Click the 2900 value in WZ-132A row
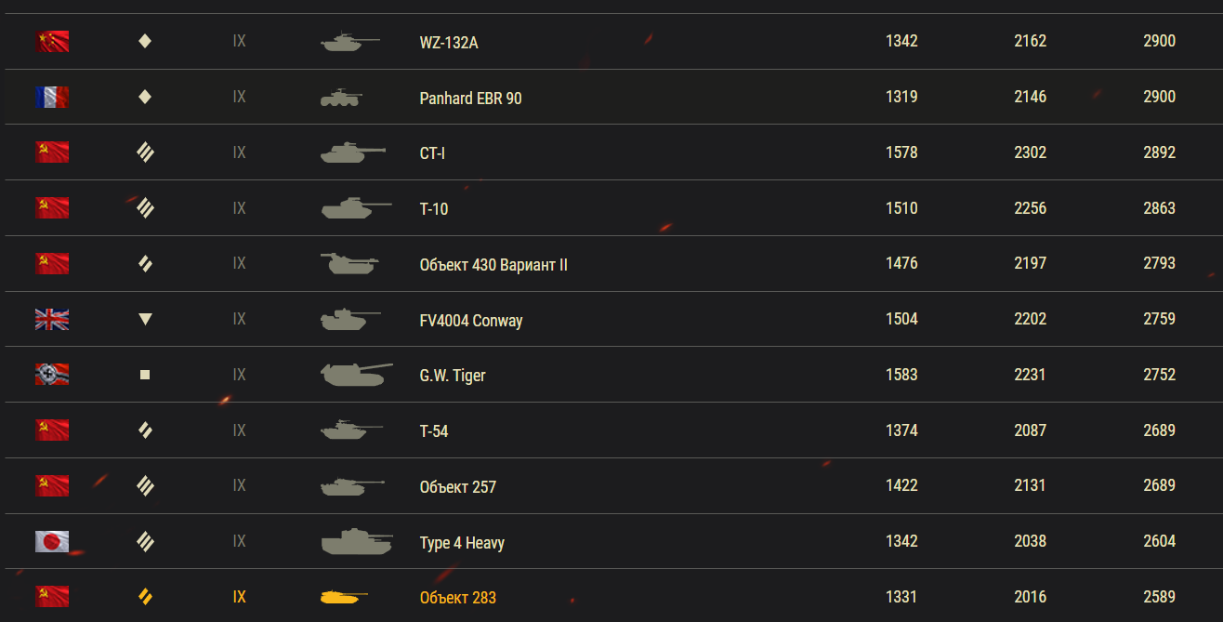The image size is (1223, 622). (1159, 41)
